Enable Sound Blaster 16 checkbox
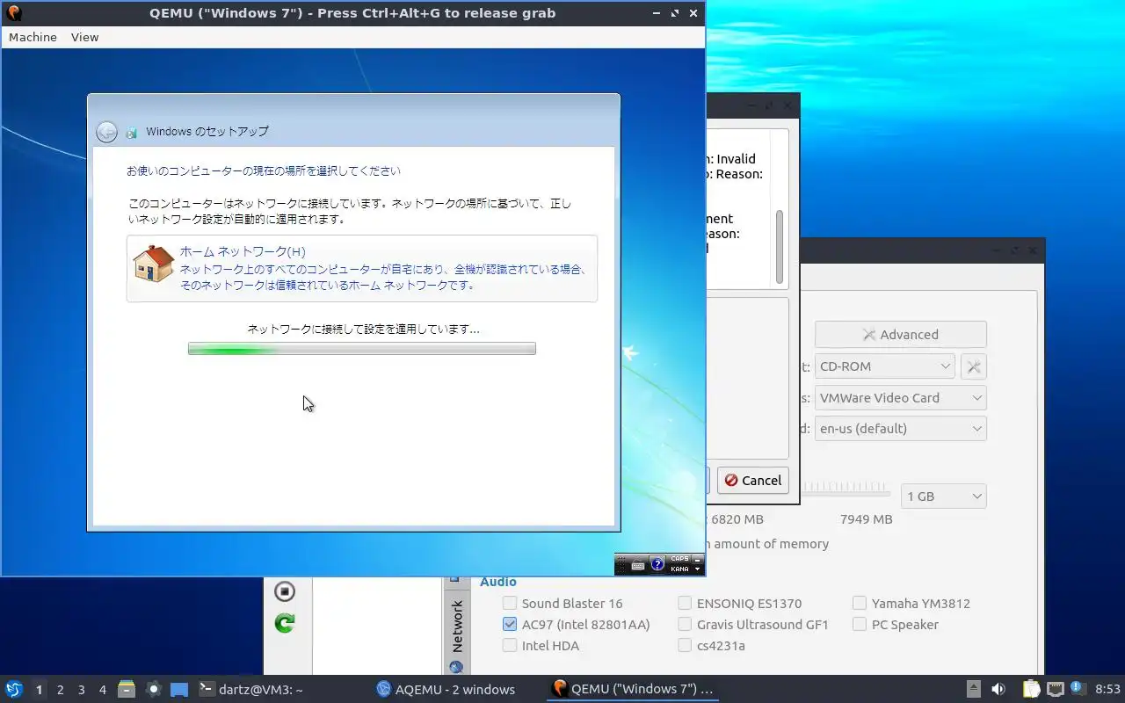Viewport: 1125px width, 703px height. pos(510,603)
